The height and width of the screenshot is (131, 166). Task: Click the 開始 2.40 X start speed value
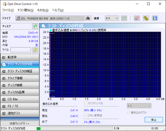tap(74, 116)
